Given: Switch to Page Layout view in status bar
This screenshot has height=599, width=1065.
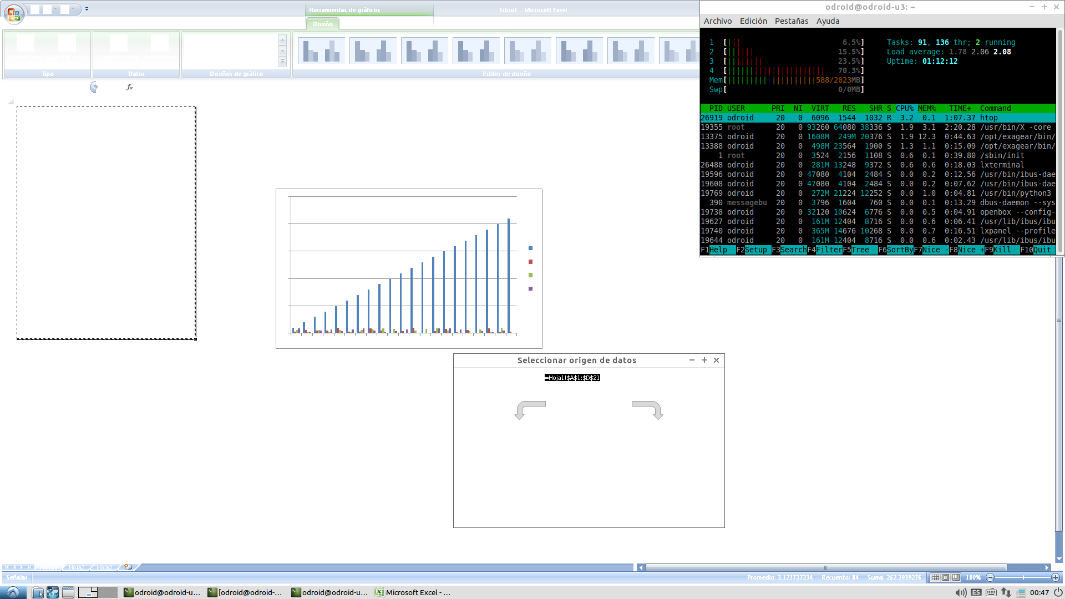Looking at the screenshot, I should [x=946, y=577].
